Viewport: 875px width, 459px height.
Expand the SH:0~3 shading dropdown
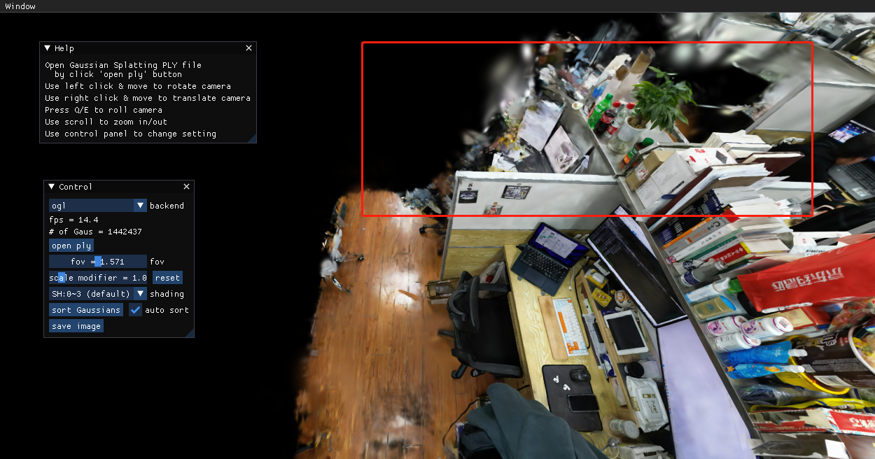pyautogui.click(x=97, y=294)
